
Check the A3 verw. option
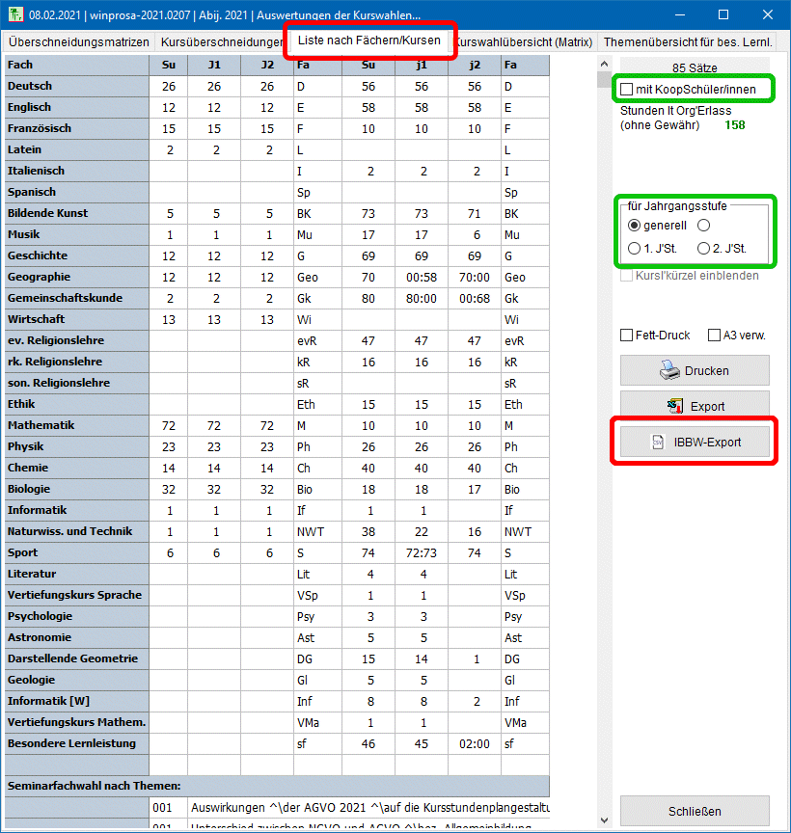[715, 336]
